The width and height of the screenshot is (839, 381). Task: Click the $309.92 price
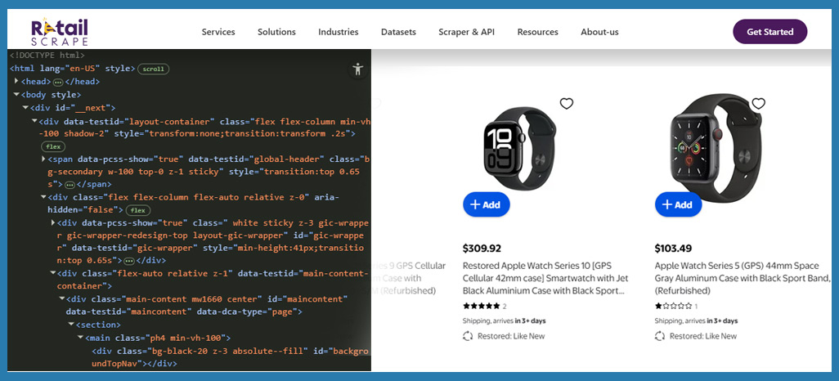pyautogui.click(x=482, y=249)
